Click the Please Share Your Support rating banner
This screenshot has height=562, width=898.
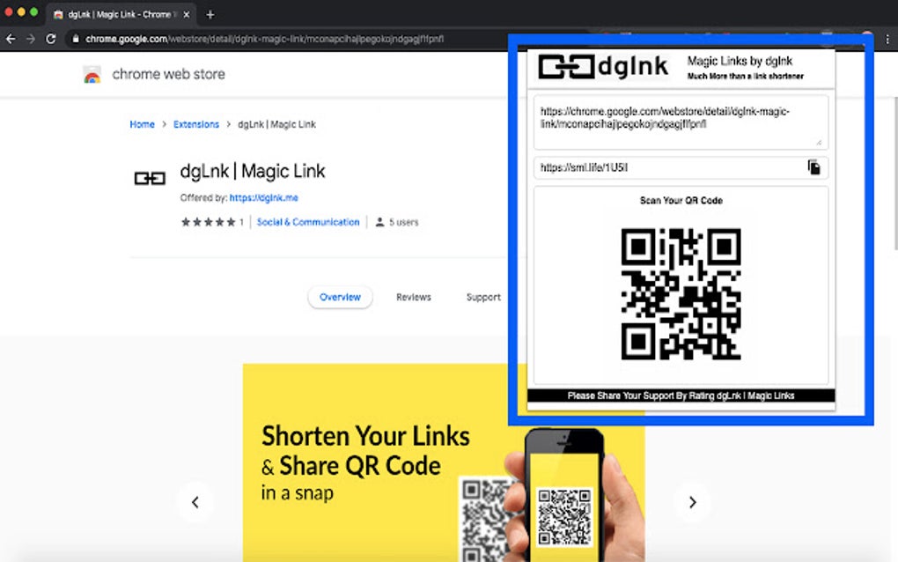(681, 396)
